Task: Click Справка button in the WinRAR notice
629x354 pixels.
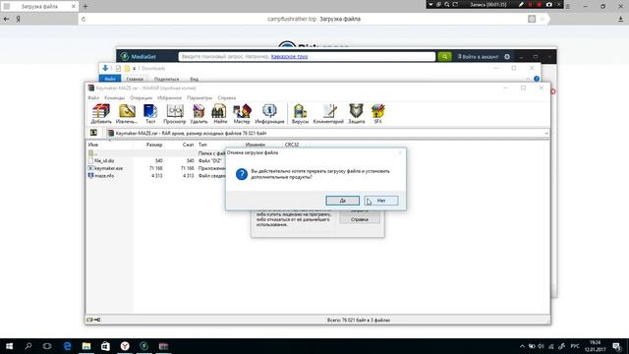Action: click(360, 219)
